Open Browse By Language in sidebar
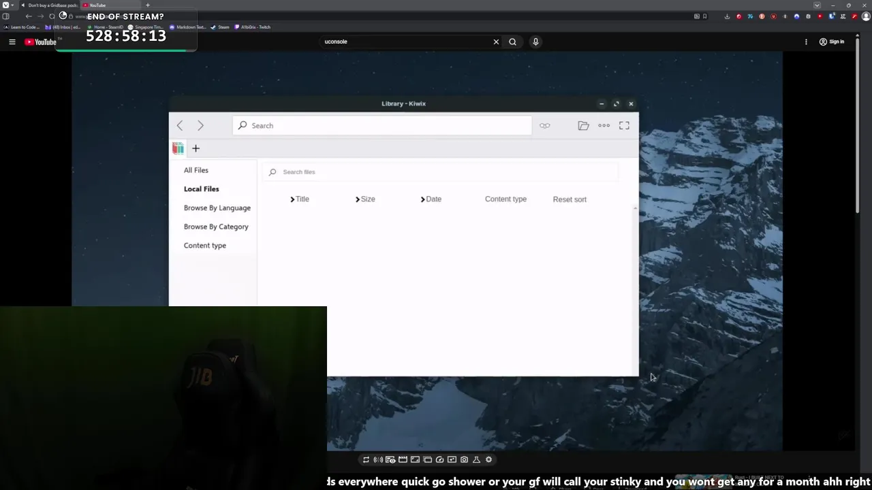Image resolution: width=872 pixels, height=490 pixels. (217, 208)
